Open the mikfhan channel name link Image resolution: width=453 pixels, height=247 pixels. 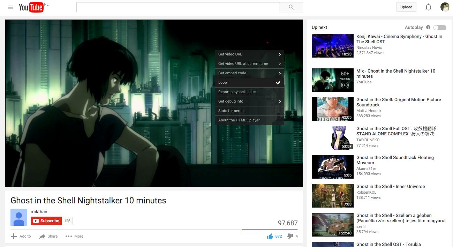[x=39, y=211]
